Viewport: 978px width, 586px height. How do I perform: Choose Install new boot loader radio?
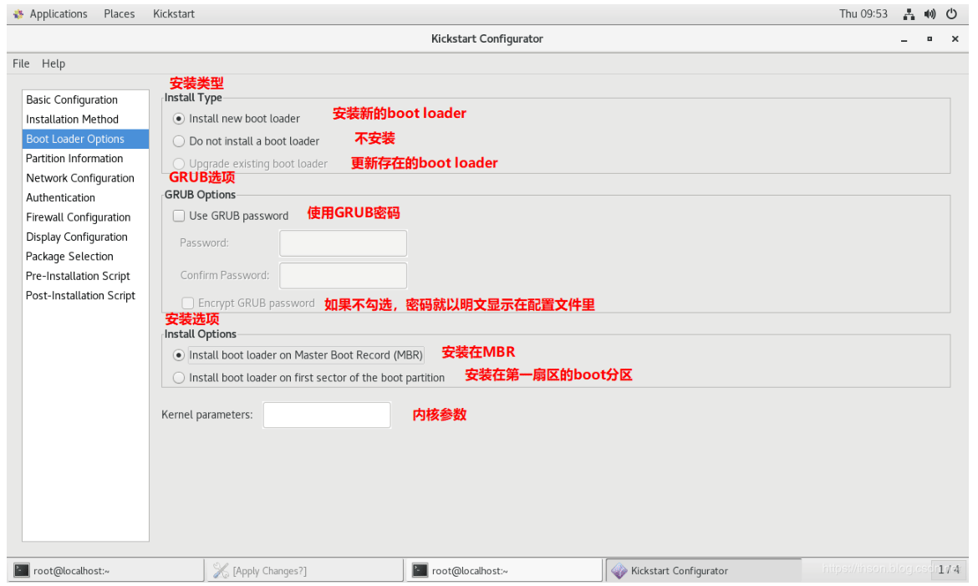coord(179,119)
